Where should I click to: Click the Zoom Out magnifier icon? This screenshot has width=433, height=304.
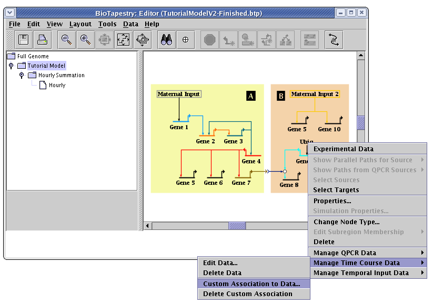pyautogui.click(x=66, y=39)
